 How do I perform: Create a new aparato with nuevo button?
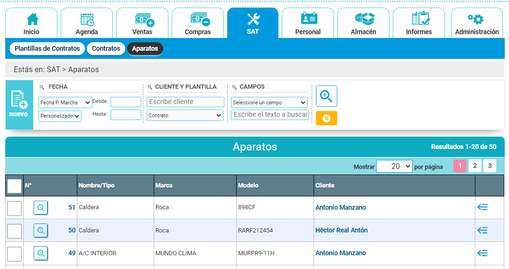click(19, 105)
